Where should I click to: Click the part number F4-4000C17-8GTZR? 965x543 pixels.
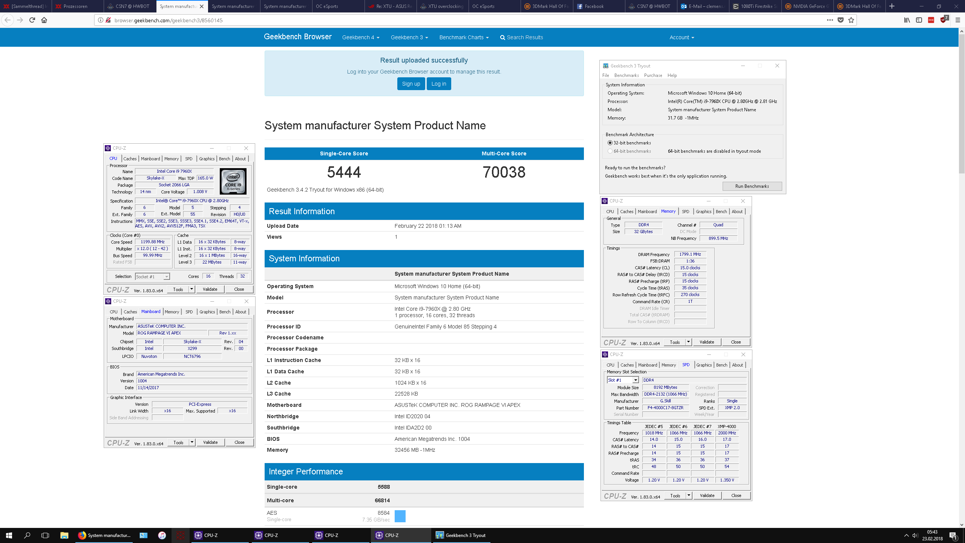[x=665, y=408]
